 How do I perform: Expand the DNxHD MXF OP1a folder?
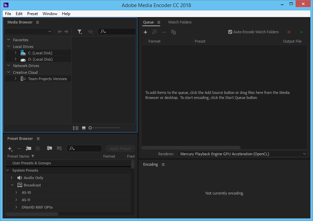click(x=16, y=207)
